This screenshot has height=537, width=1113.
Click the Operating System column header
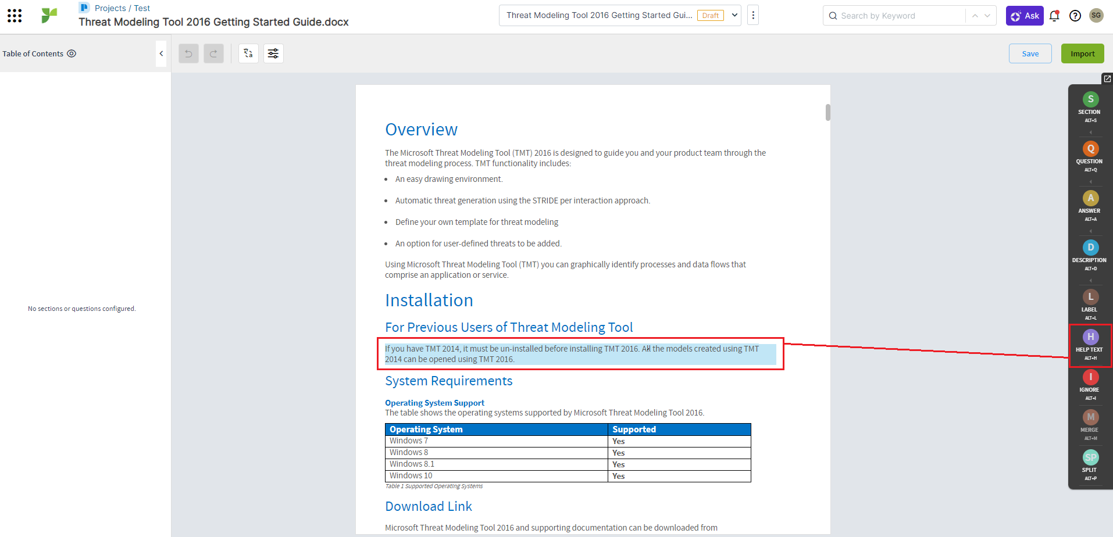point(497,429)
